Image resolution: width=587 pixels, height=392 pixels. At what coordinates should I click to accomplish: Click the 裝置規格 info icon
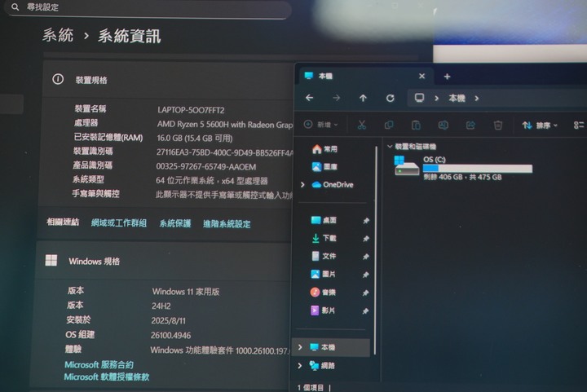coord(58,79)
